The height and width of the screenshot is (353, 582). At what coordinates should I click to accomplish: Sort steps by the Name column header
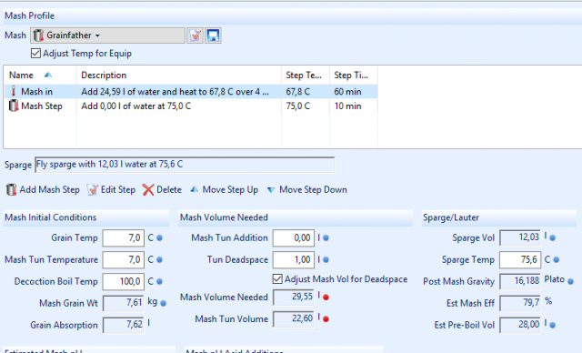click(40, 76)
